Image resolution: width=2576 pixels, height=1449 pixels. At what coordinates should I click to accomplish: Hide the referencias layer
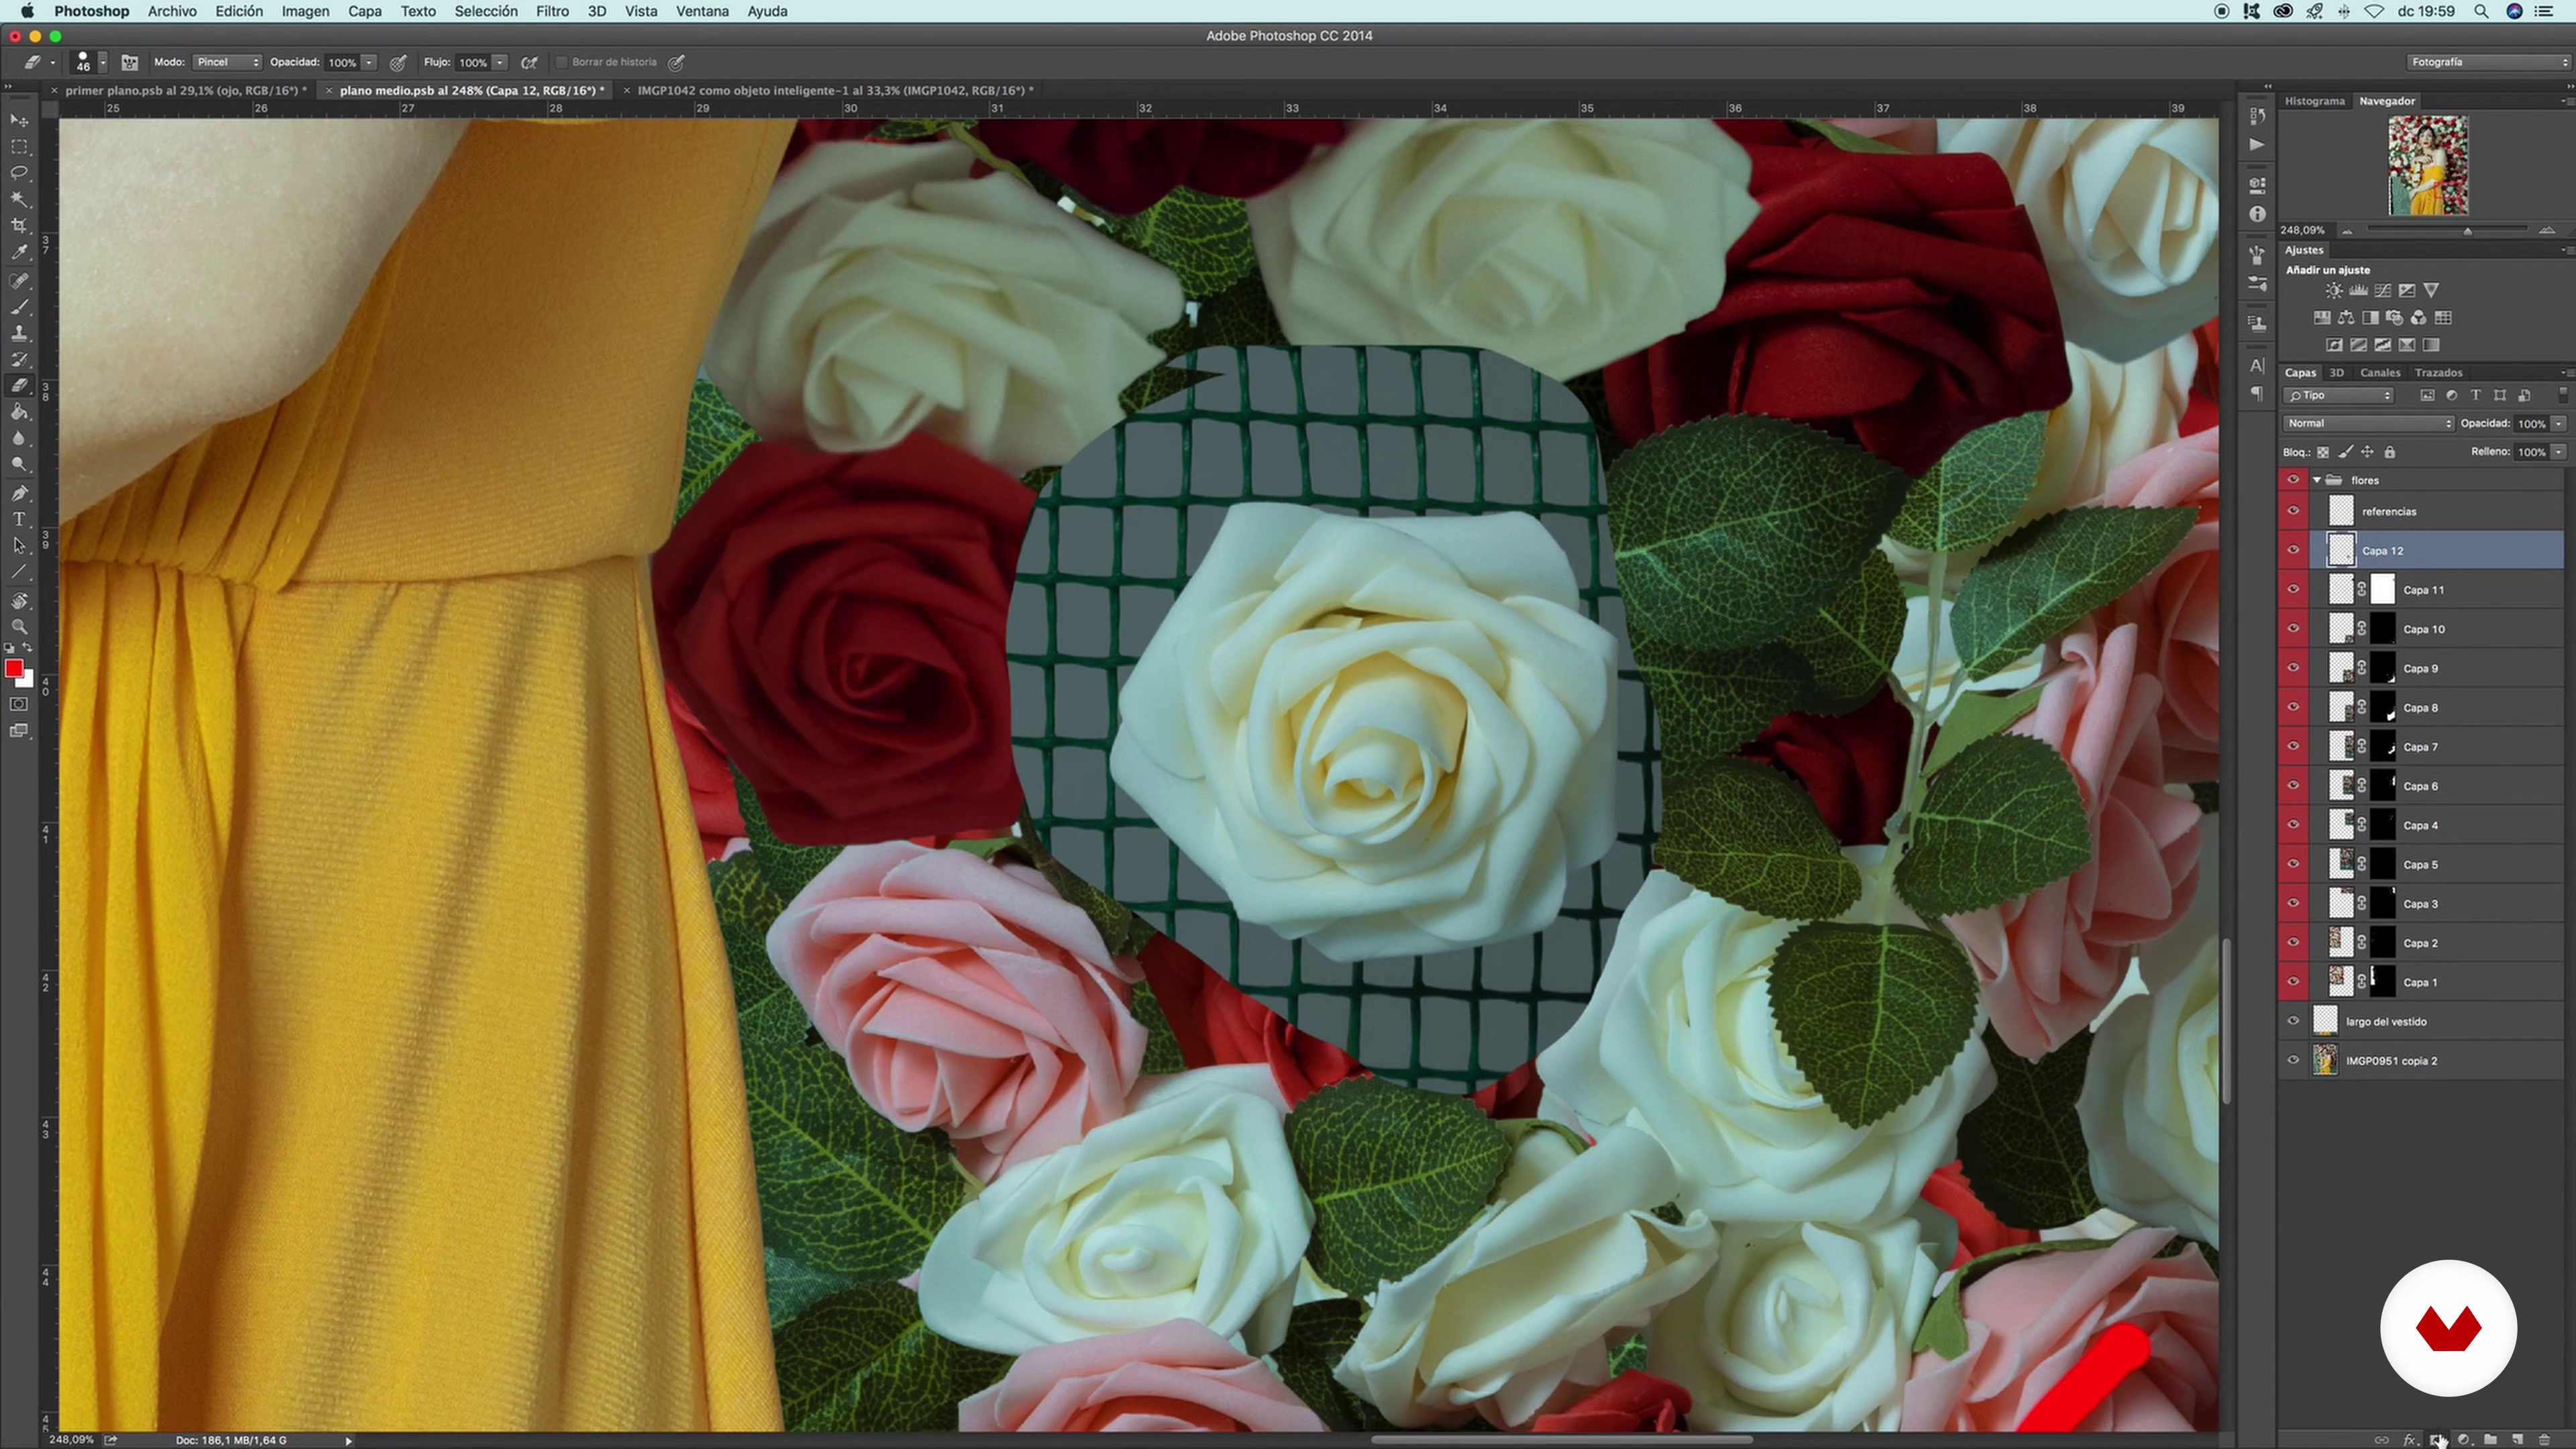tap(2293, 512)
